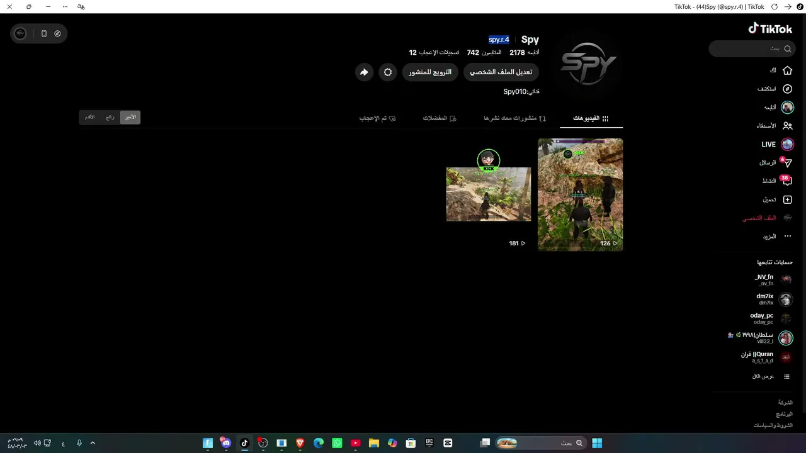
Task: Open followed account _NV_fn
Action: tap(773, 280)
